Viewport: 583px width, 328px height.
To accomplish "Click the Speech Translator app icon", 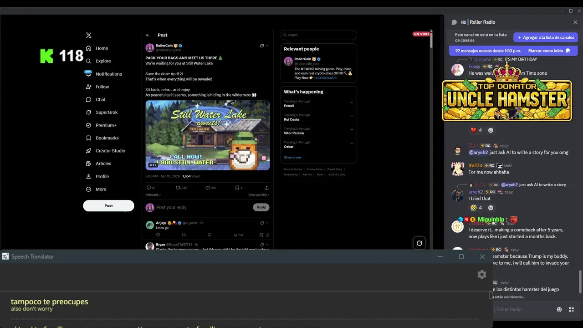I will point(5,256).
